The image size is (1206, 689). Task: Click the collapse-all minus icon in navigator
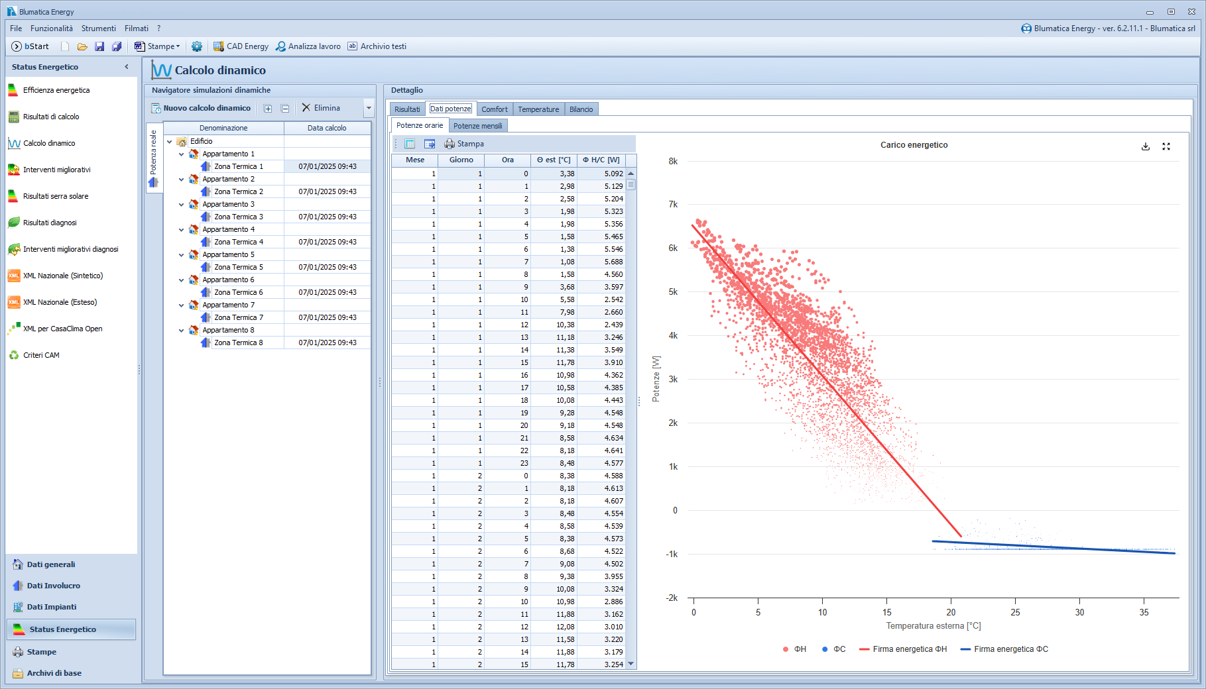coord(285,109)
